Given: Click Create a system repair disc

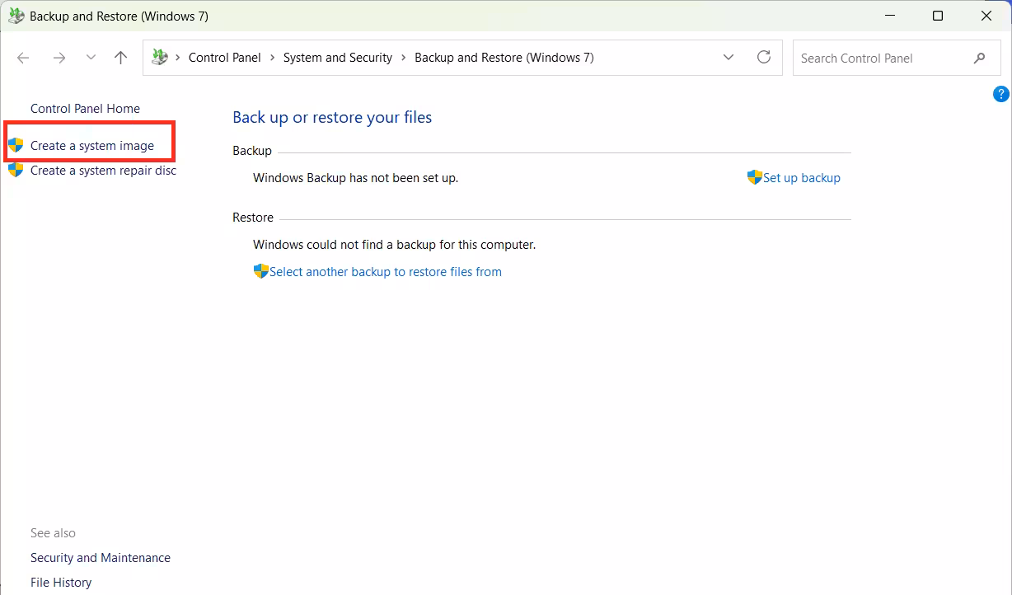Looking at the screenshot, I should click(103, 171).
